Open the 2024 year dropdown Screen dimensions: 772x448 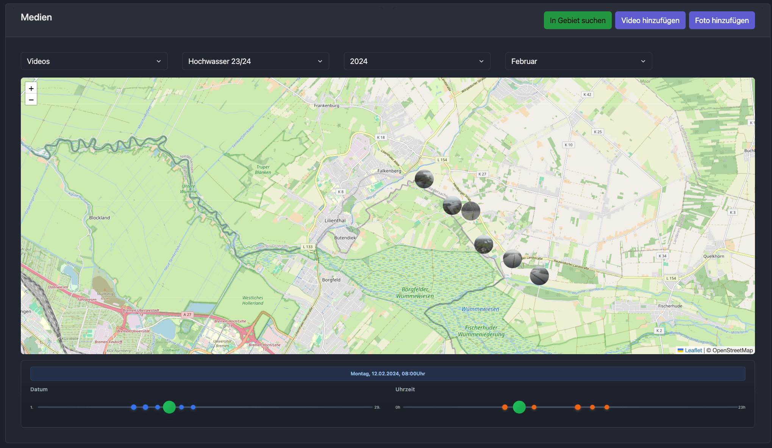coord(417,61)
